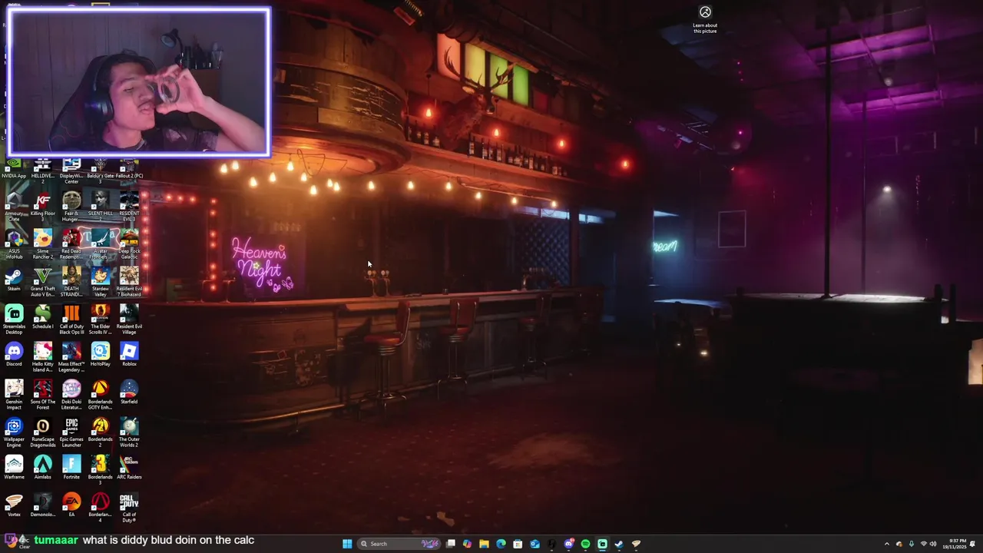Open the Steam desktop shortcut
Screen dimensions: 983x553
point(14,280)
